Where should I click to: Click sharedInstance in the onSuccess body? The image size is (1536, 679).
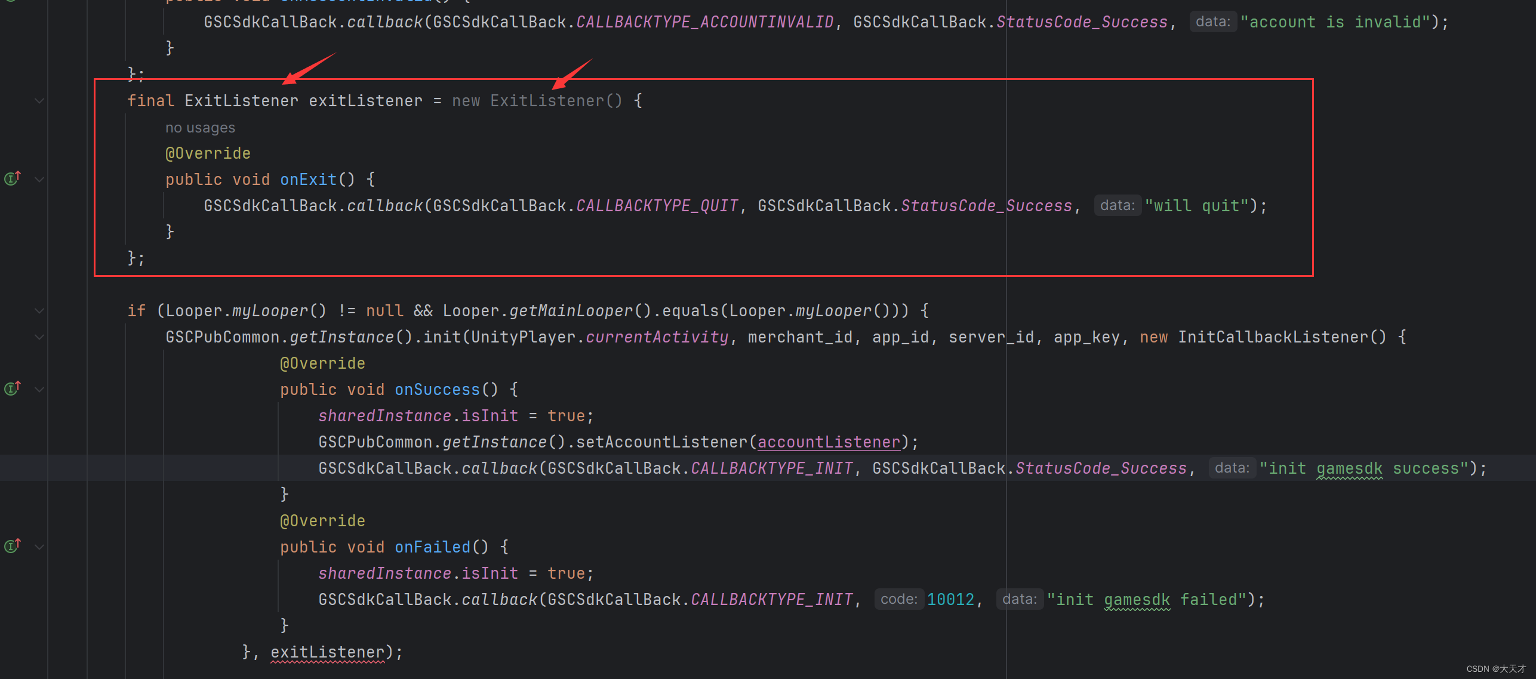385,416
